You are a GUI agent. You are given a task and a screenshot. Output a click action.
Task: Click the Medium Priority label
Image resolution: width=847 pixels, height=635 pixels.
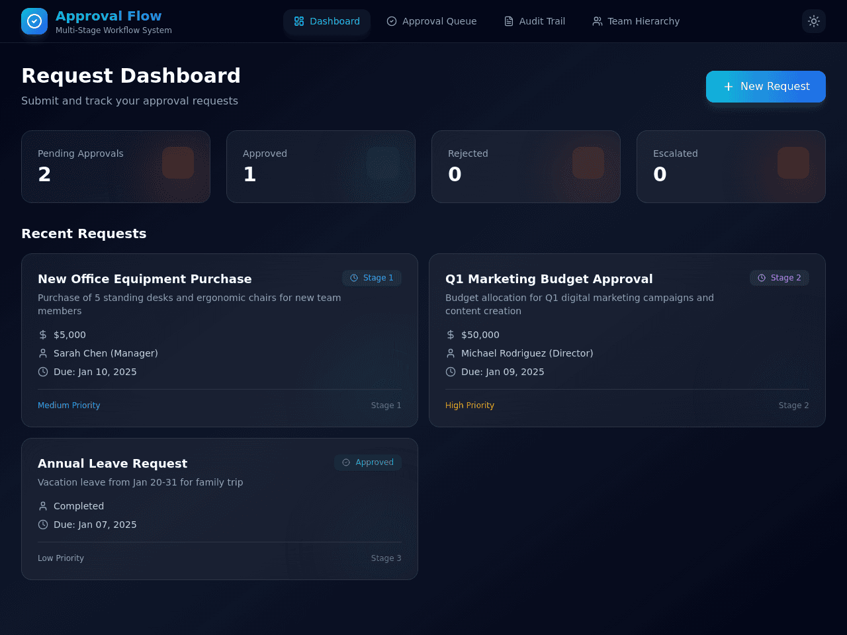69,405
